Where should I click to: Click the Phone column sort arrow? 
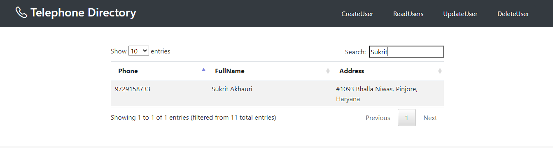click(203, 70)
